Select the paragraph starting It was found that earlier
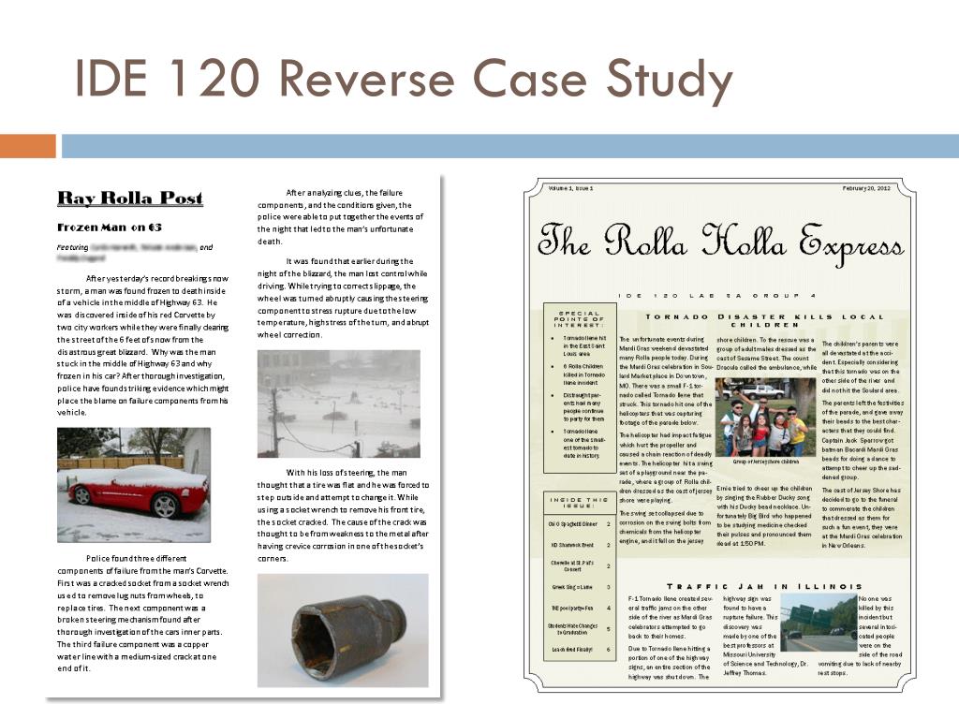Image resolution: width=959 pixels, height=719 pixels. (x=343, y=298)
